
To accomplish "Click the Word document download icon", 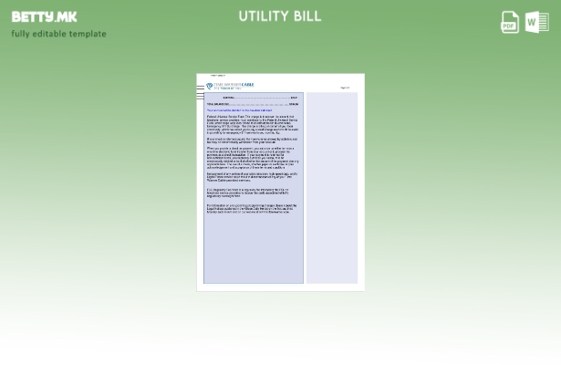I will tap(537, 21).
